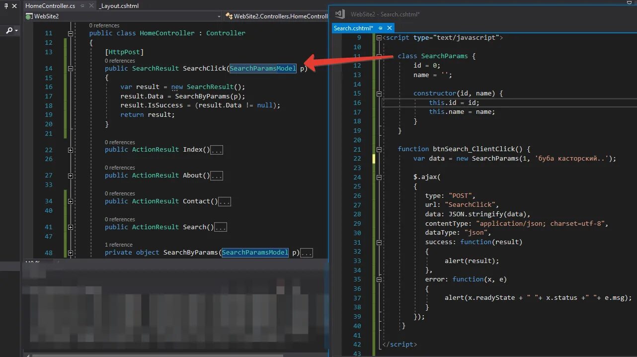The width and height of the screenshot is (637, 357).
Task: Collapse the constructor block in Search.cshtml
Action: (x=379, y=93)
